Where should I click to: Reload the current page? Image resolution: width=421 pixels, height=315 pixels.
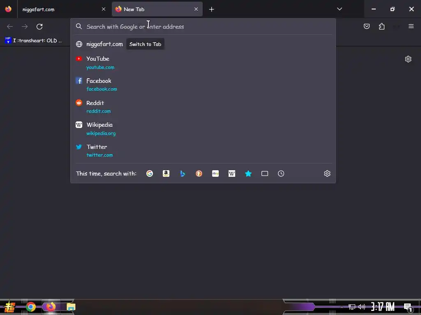point(39,27)
